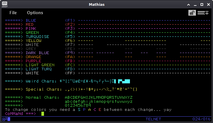Click the BLUE color label
Screen dimensions: 213x123
(31, 20)
